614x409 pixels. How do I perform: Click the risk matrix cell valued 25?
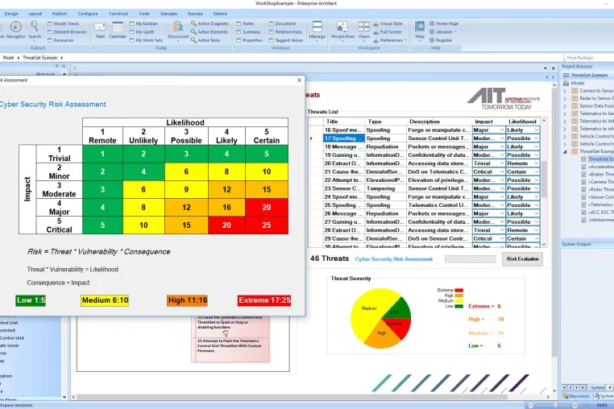pos(267,225)
